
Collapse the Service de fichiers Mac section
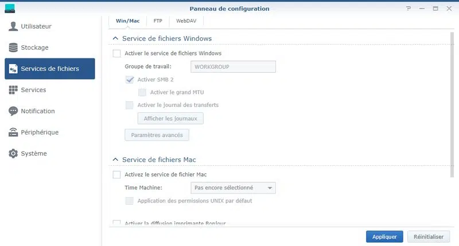pos(115,160)
